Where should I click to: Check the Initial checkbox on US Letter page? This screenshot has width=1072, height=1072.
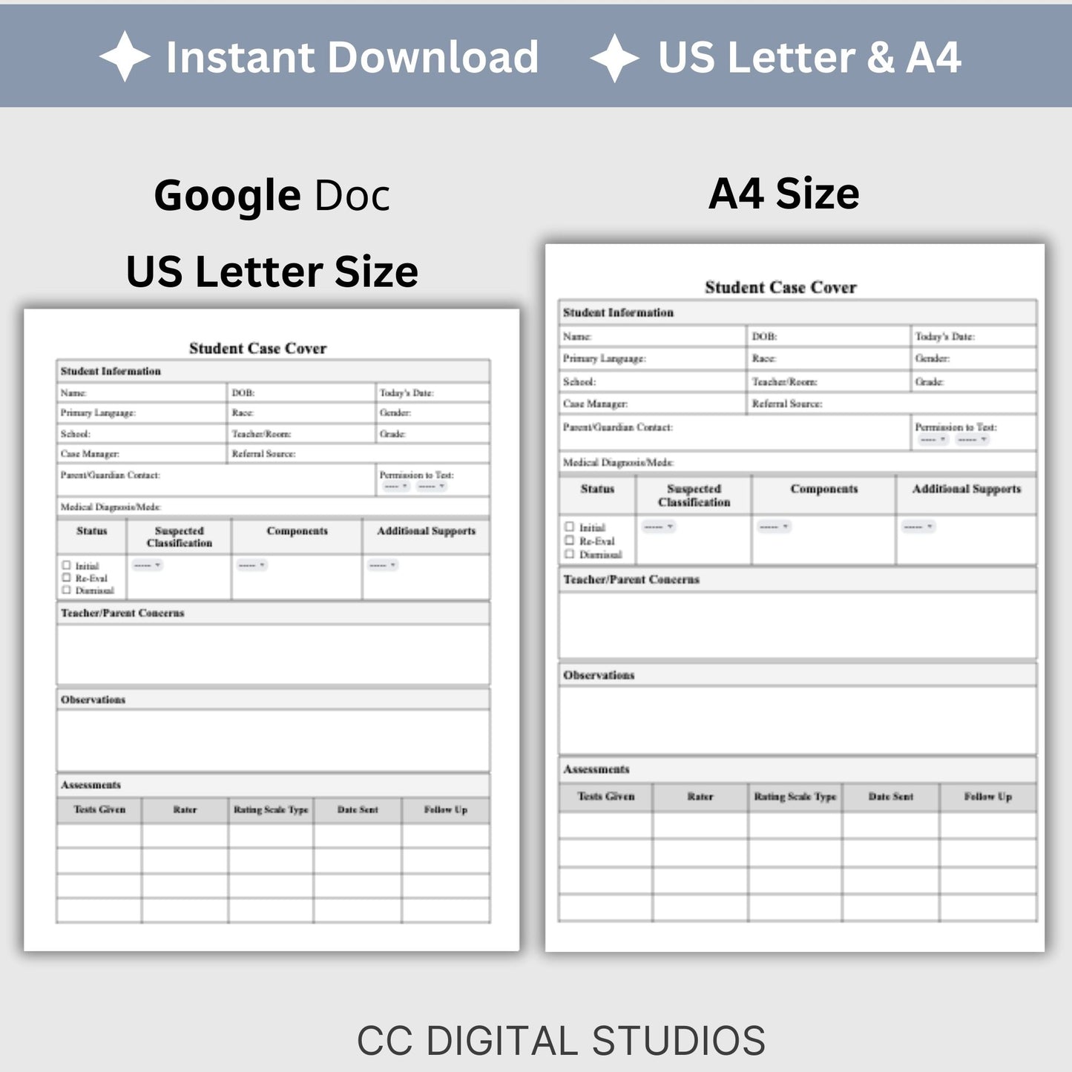(66, 565)
